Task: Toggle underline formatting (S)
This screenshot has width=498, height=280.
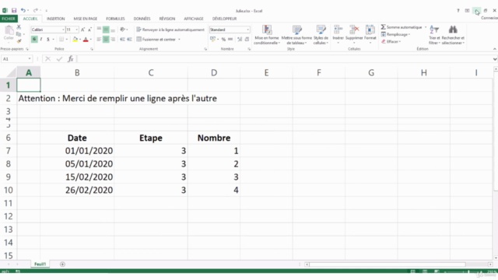Action: [x=48, y=40]
